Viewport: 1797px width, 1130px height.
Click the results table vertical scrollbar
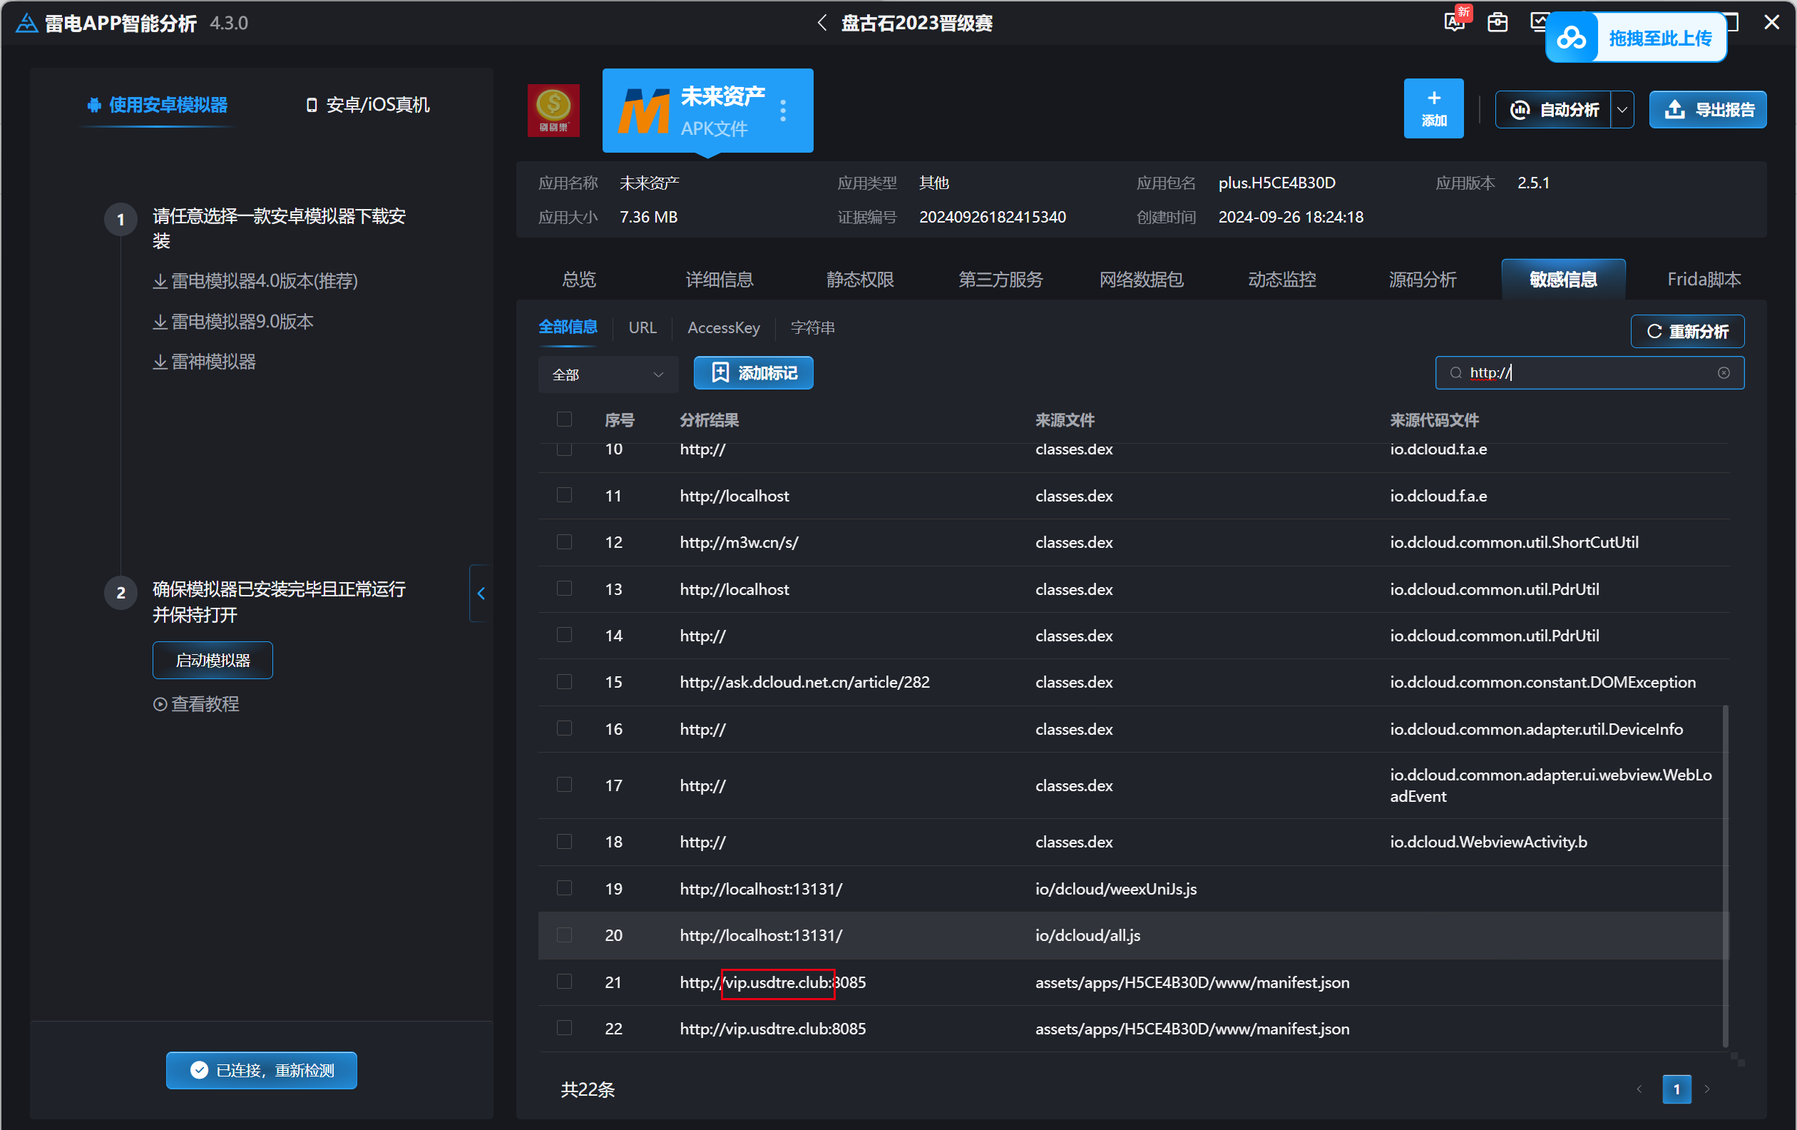tap(1724, 875)
